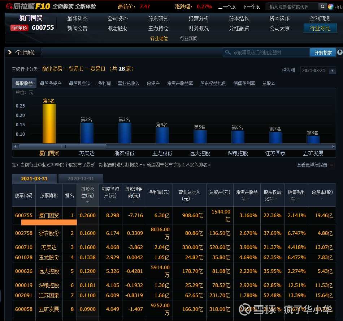The width and height of the screenshot is (343, 321).
Task: Click the gold 第1名 bar for 厦门国贸
Action: click(49, 124)
